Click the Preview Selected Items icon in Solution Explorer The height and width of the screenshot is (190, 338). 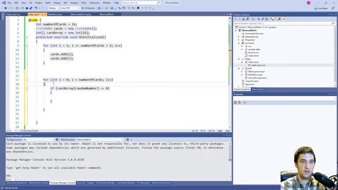click(x=283, y=19)
